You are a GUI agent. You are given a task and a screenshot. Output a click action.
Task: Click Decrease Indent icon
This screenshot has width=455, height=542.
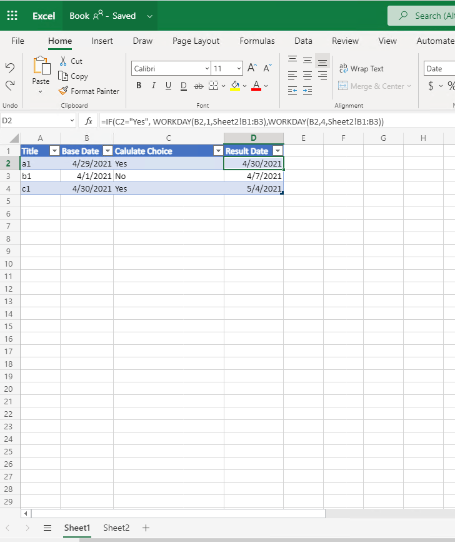[292, 91]
